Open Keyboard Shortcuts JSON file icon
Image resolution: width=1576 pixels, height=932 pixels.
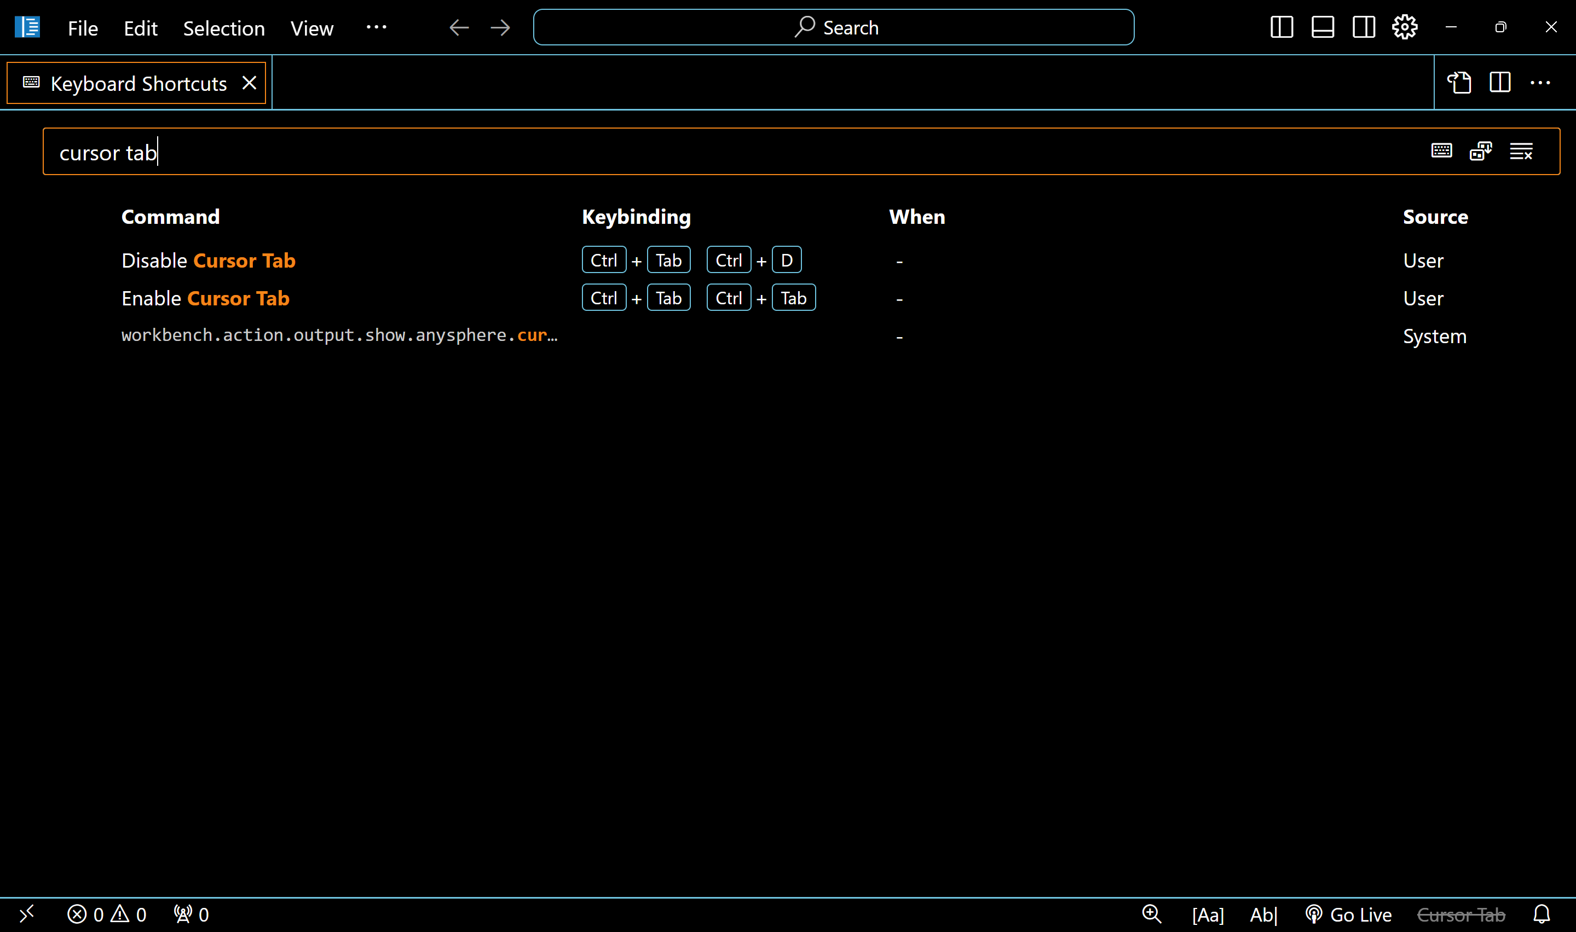[1459, 82]
